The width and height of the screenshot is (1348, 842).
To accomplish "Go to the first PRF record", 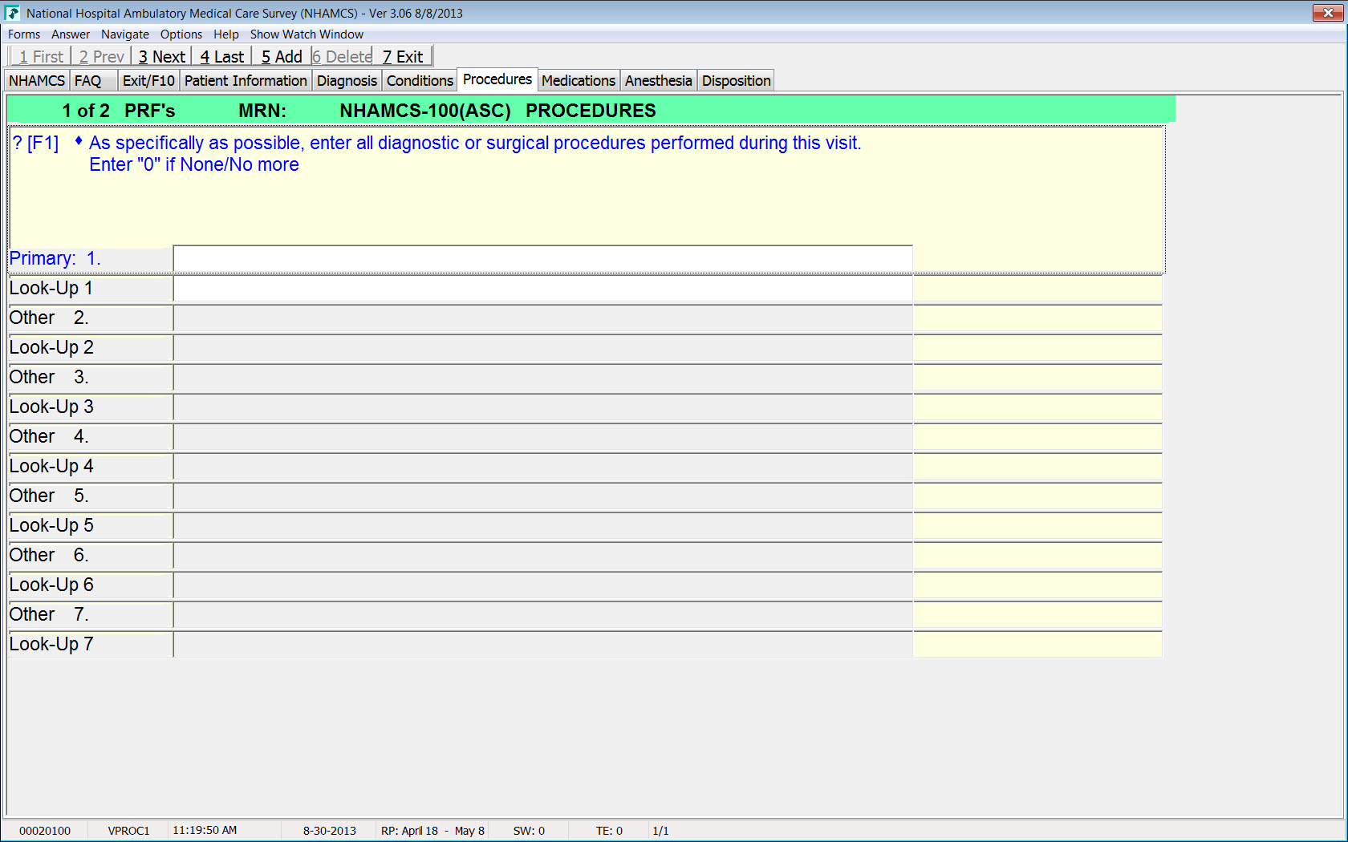I will coord(41,57).
